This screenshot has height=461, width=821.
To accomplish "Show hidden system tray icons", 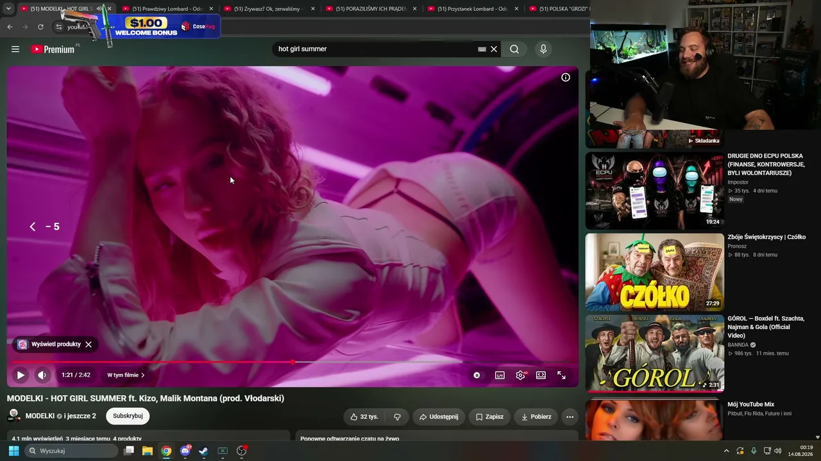I will 727,451.
